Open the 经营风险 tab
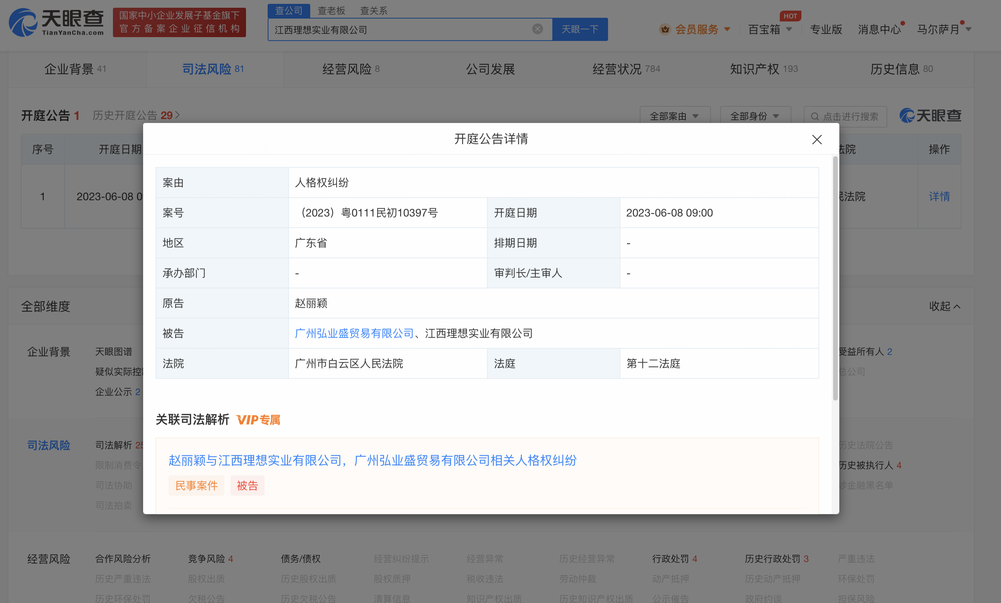The height and width of the screenshot is (603, 1001). pyautogui.click(x=351, y=69)
